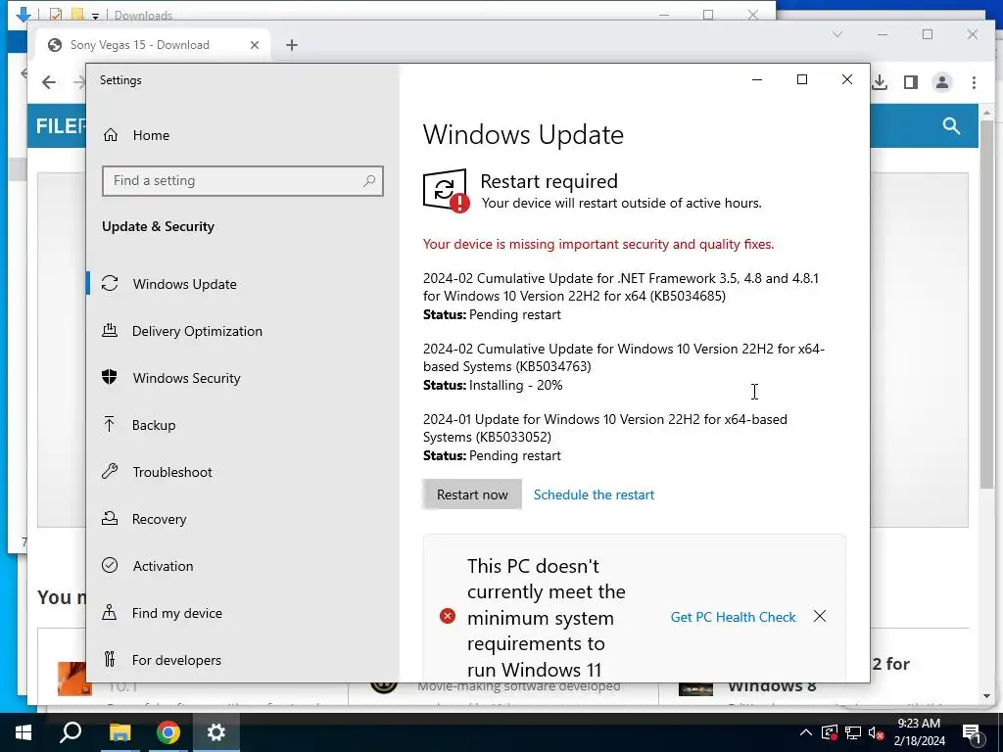The width and height of the screenshot is (1003, 752).
Task: Click the network tray icon
Action: pyautogui.click(x=853, y=732)
